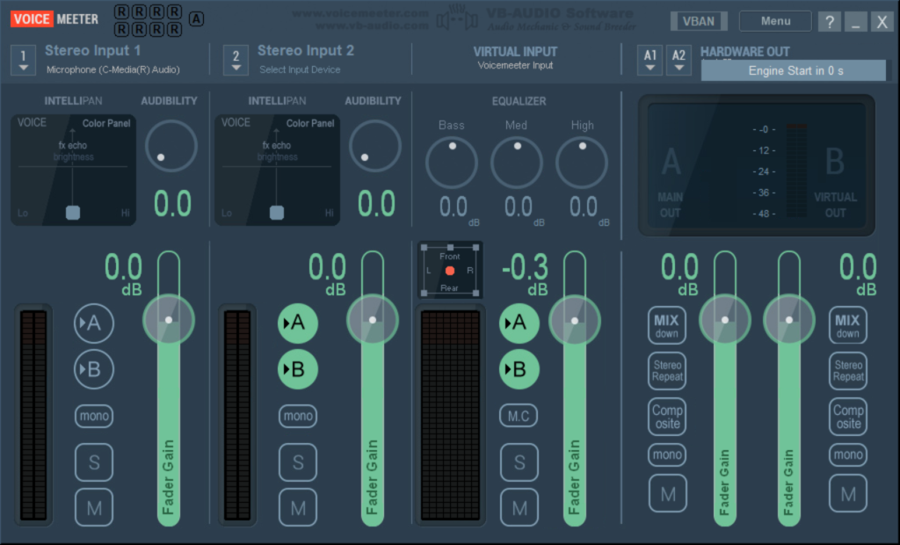This screenshot has height=545, width=900.
Task: Click Microphone (C-Media(R) Audio) device label
Action: pos(113,69)
